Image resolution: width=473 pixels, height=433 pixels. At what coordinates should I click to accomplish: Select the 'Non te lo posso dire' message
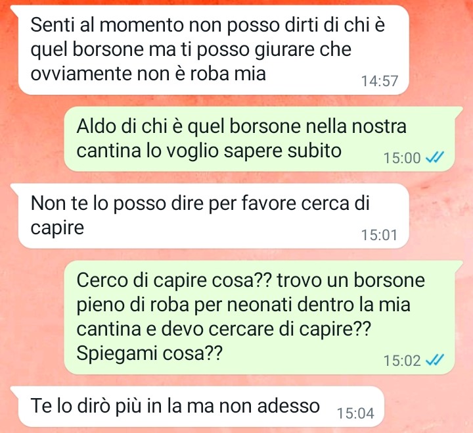tap(213, 216)
